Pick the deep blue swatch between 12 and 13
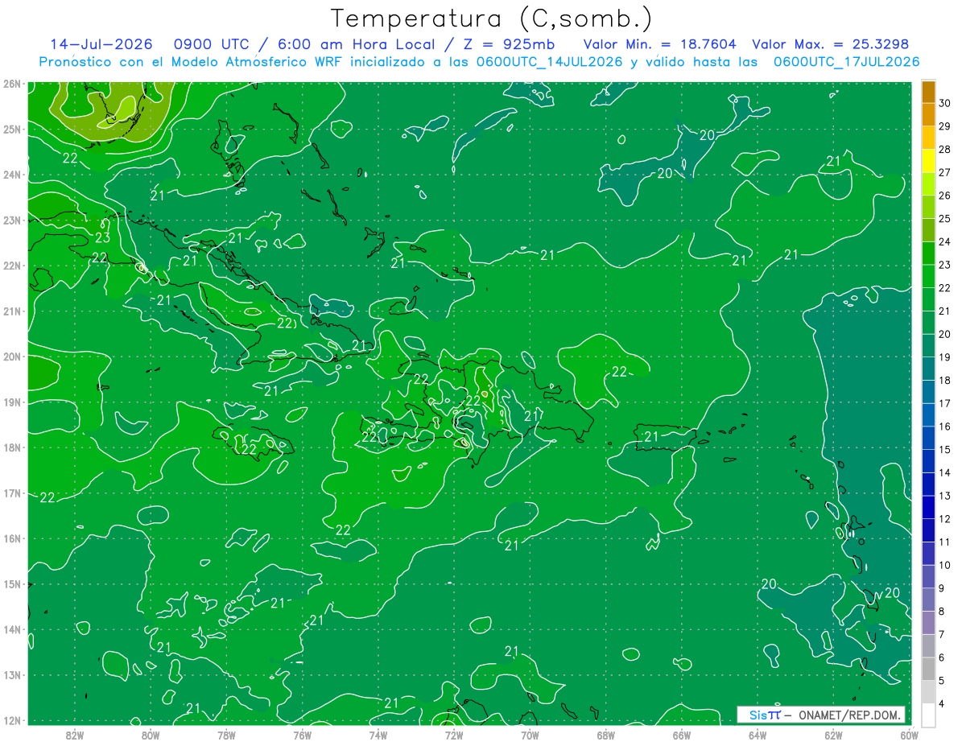The height and width of the screenshot is (746, 966). pyautogui.click(x=928, y=507)
